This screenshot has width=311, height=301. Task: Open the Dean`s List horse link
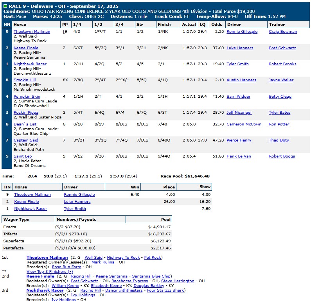point(25,124)
